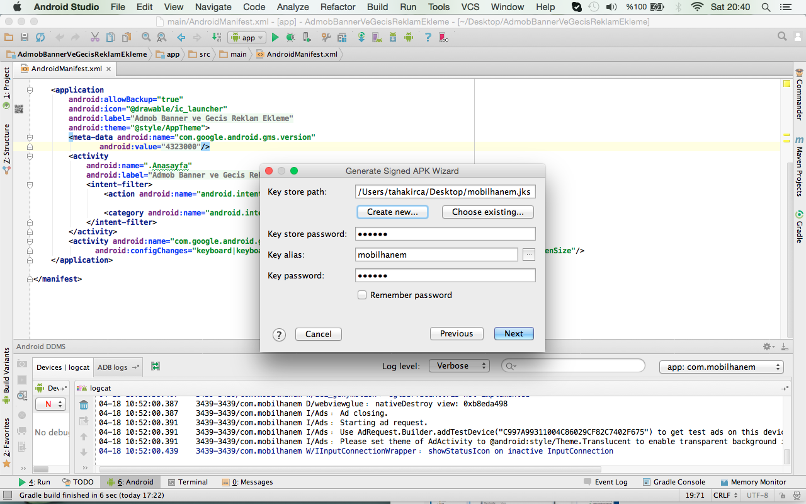Collapse the intent-filter fold marker
The height and width of the screenshot is (504, 806).
pos(30,185)
